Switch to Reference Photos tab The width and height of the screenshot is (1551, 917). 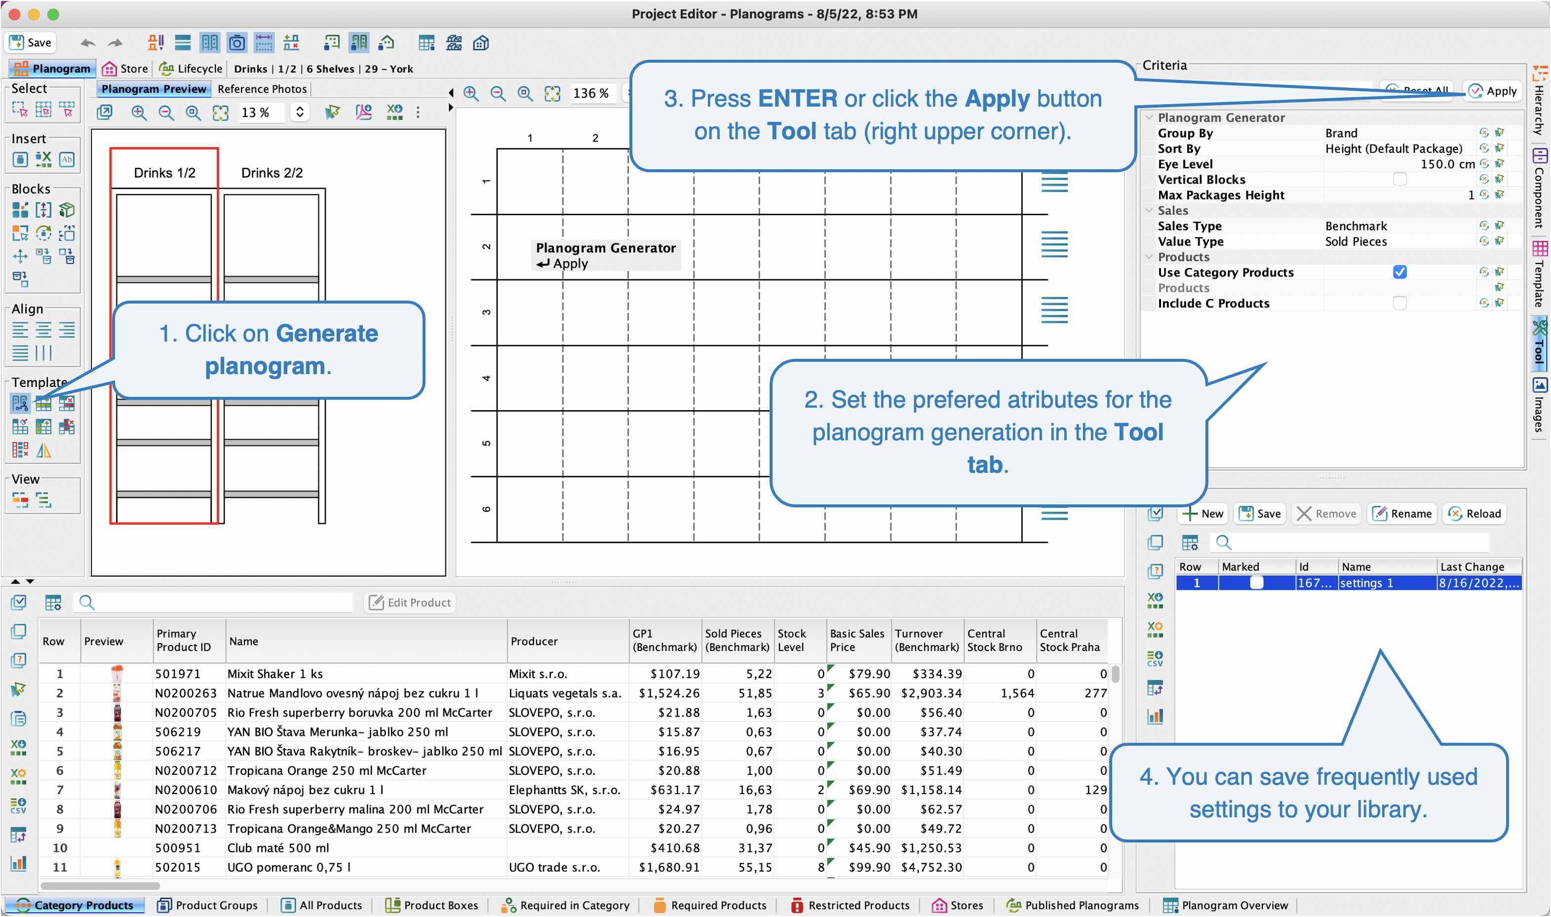262,89
